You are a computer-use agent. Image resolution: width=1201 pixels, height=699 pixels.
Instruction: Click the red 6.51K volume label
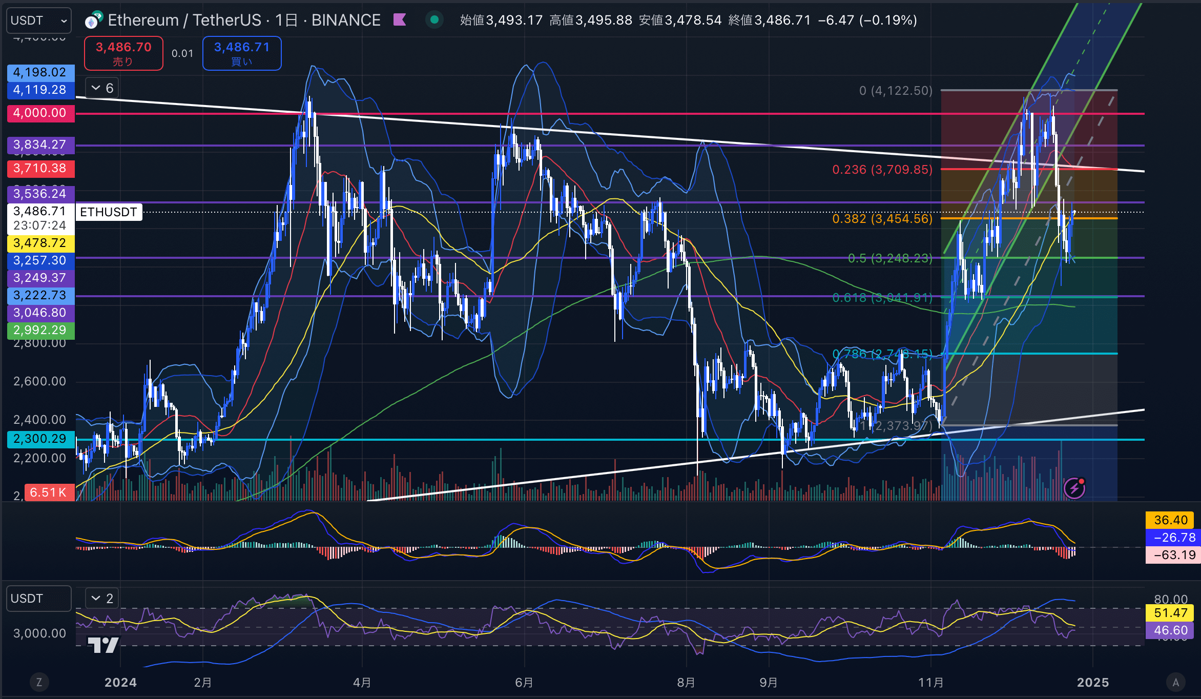[x=49, y=492]
